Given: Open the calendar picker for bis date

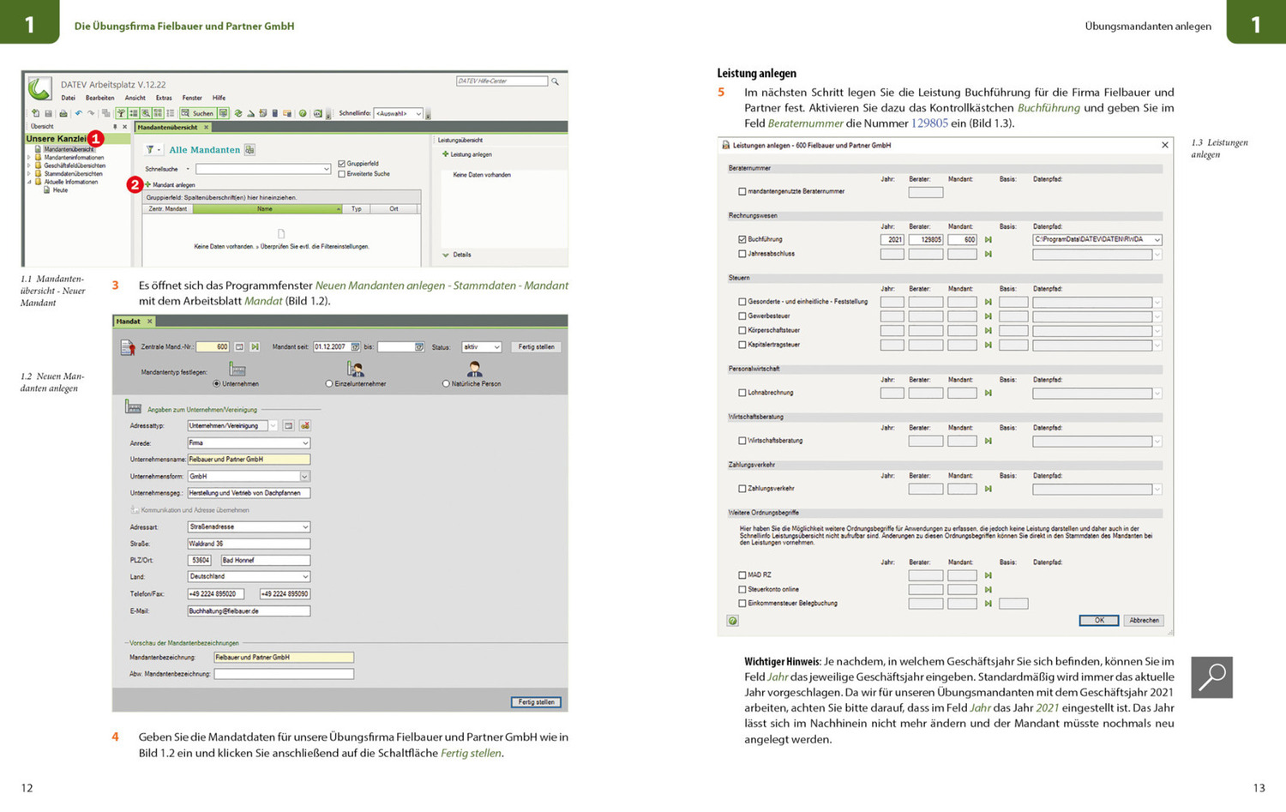Looking at the screenshot, I should coord(419,346).
